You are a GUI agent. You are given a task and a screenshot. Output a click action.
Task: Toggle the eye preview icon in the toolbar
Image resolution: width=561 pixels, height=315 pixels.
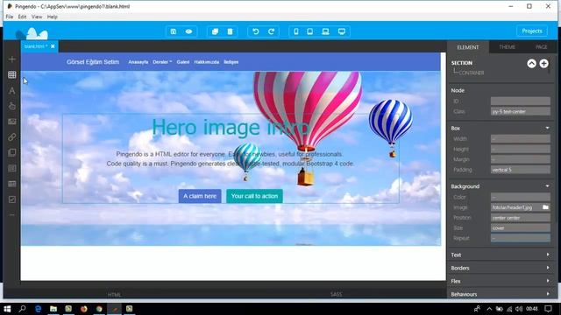pos(189,31)
